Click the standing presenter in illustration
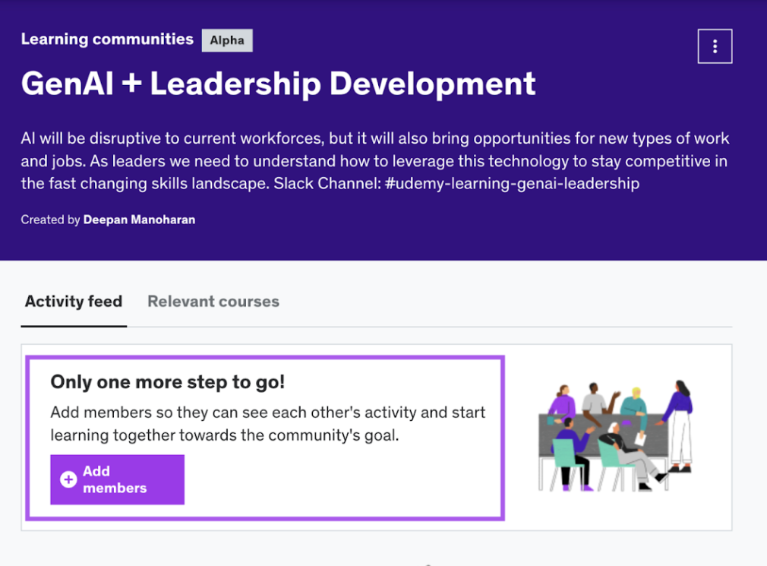 tap(679, 425)
